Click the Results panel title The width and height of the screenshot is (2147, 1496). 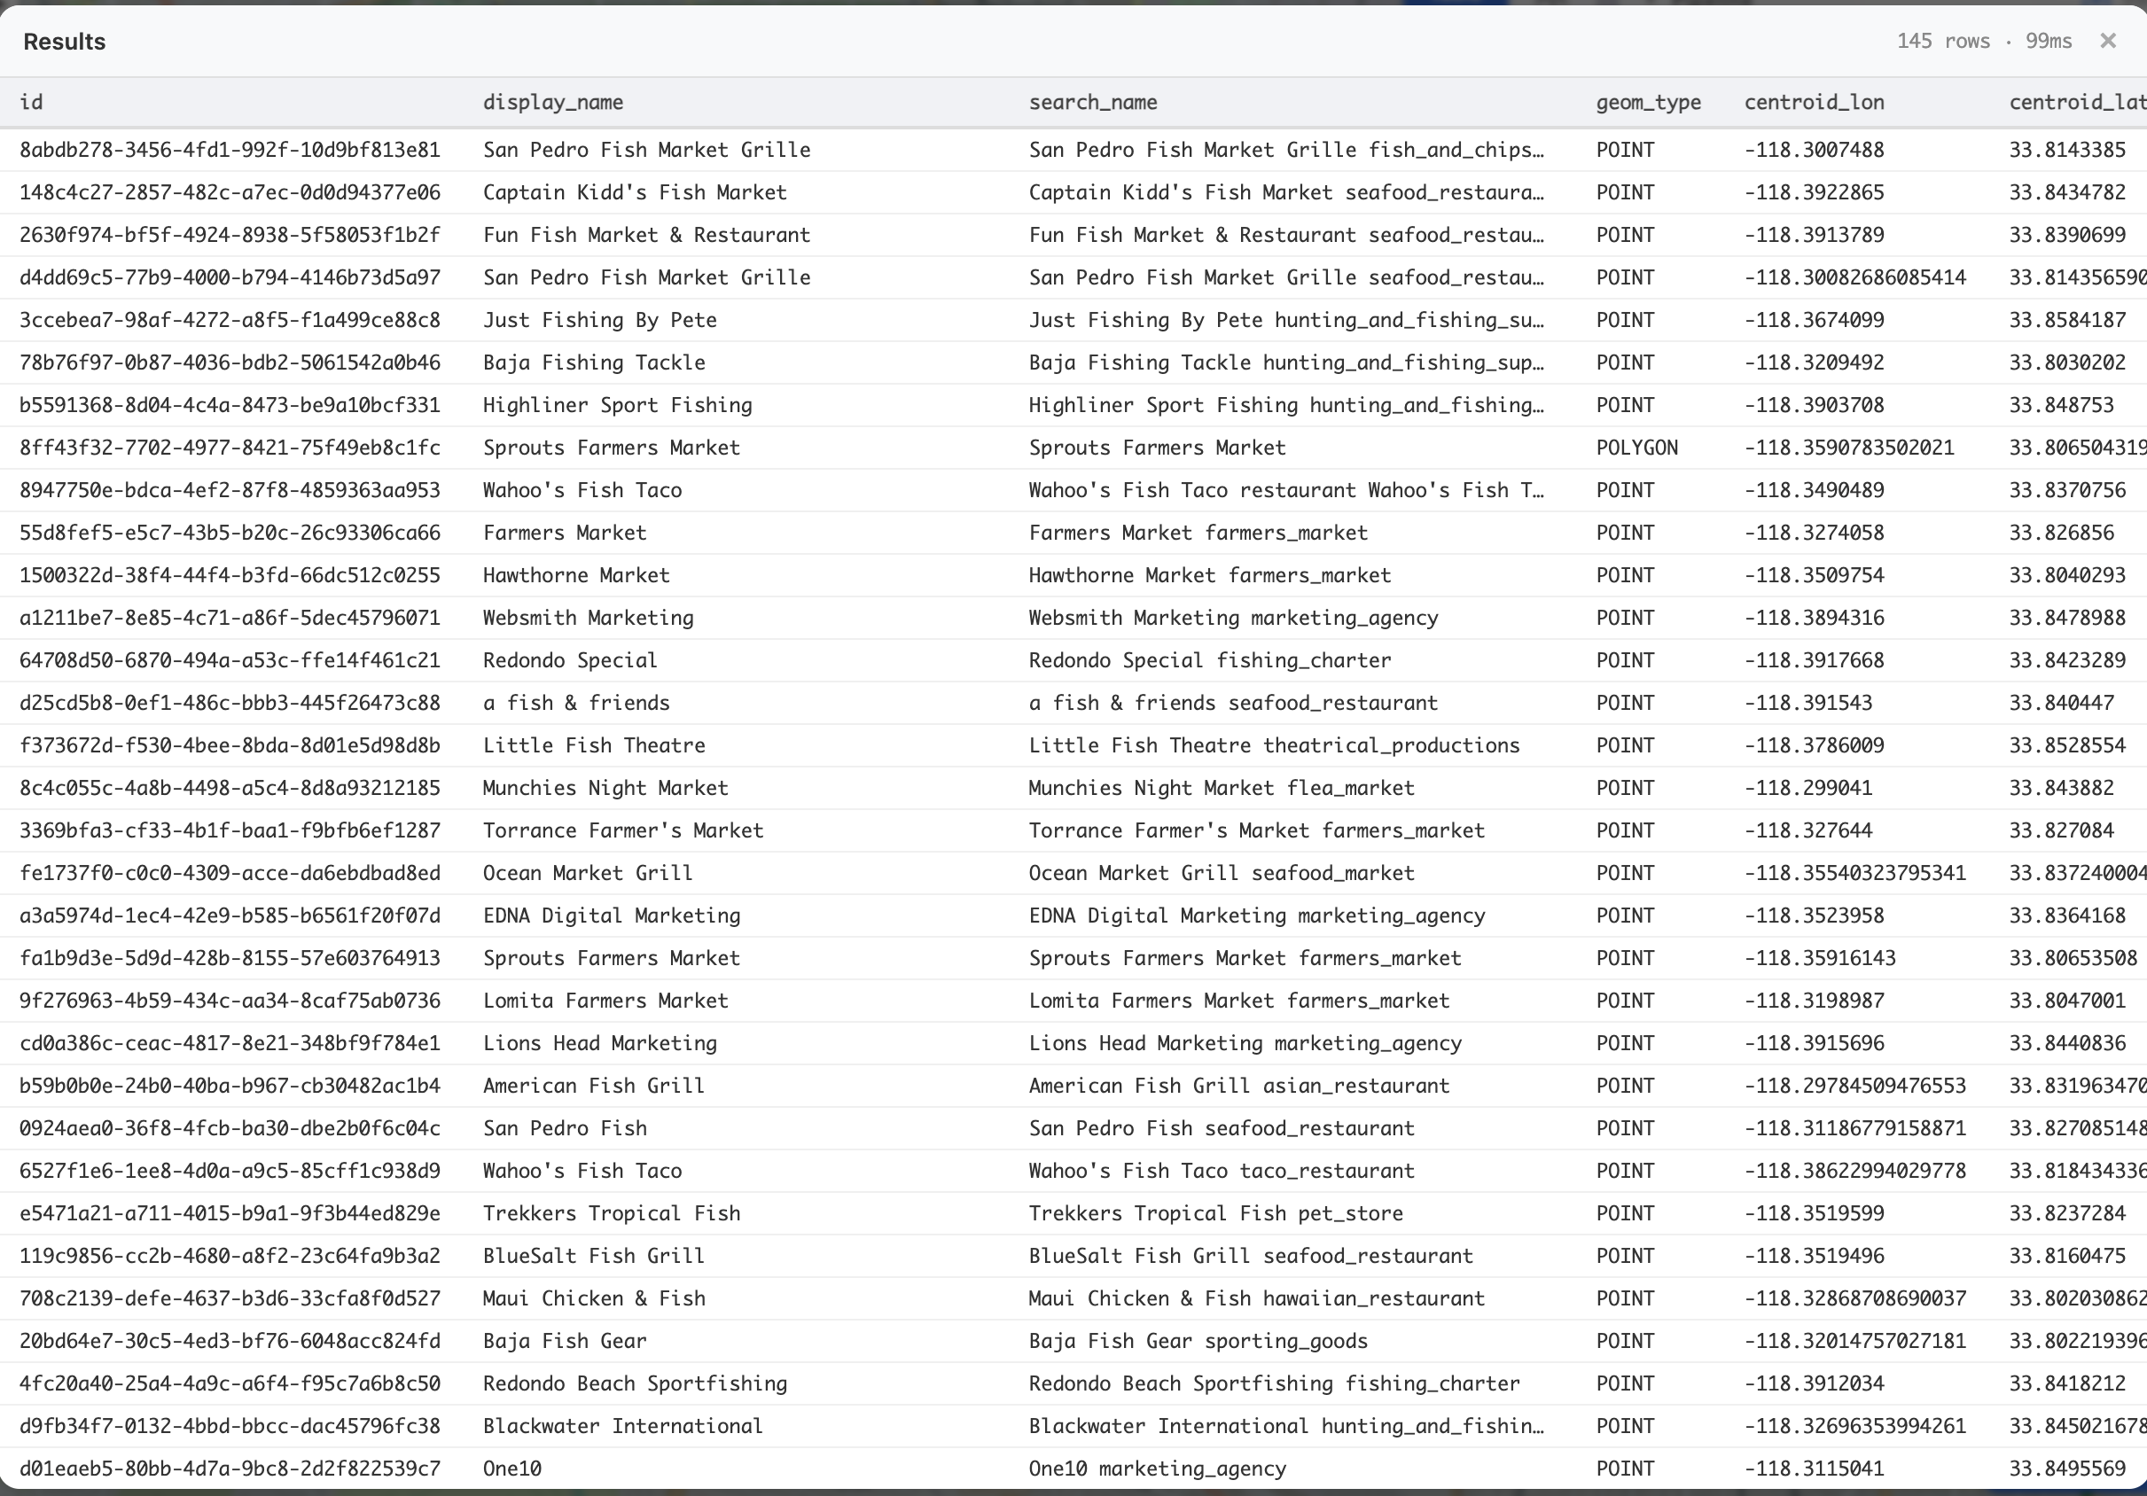pyautogui.click(x=63, y=40)
